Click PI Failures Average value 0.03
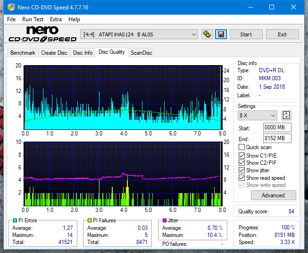Viewport: 308px width, 253px height. pos(142,228)
